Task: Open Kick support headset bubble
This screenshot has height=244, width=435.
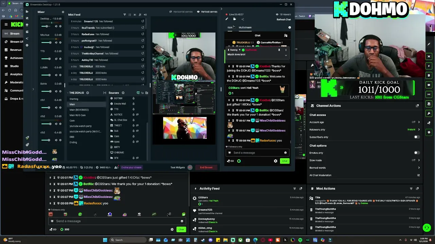Action: [x=427, y=228]
